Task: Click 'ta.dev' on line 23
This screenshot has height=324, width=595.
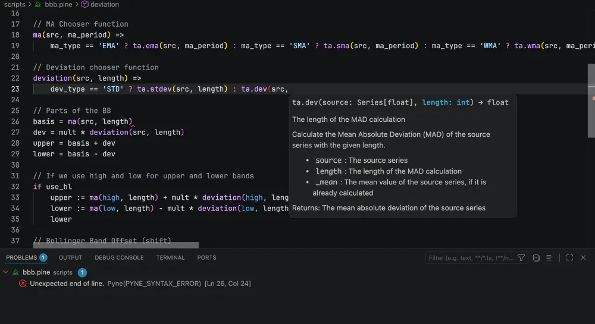Action: tap(254, 89)
